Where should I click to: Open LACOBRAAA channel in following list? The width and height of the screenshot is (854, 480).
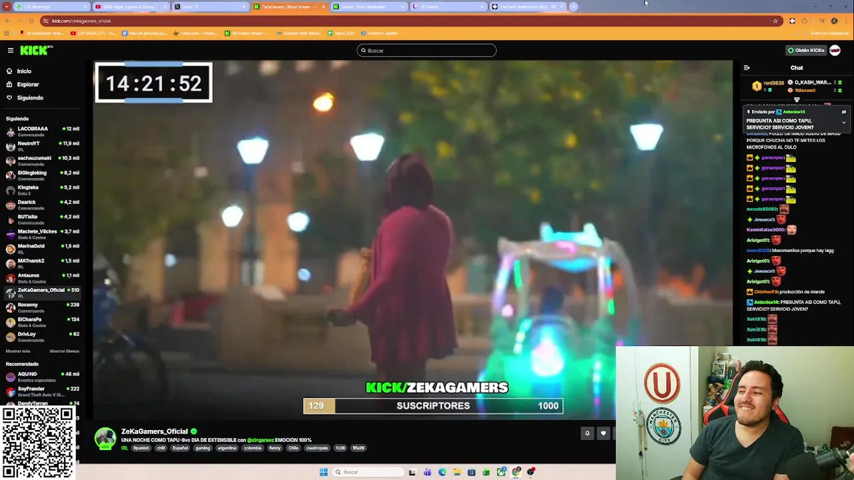(x=43, y=131)
